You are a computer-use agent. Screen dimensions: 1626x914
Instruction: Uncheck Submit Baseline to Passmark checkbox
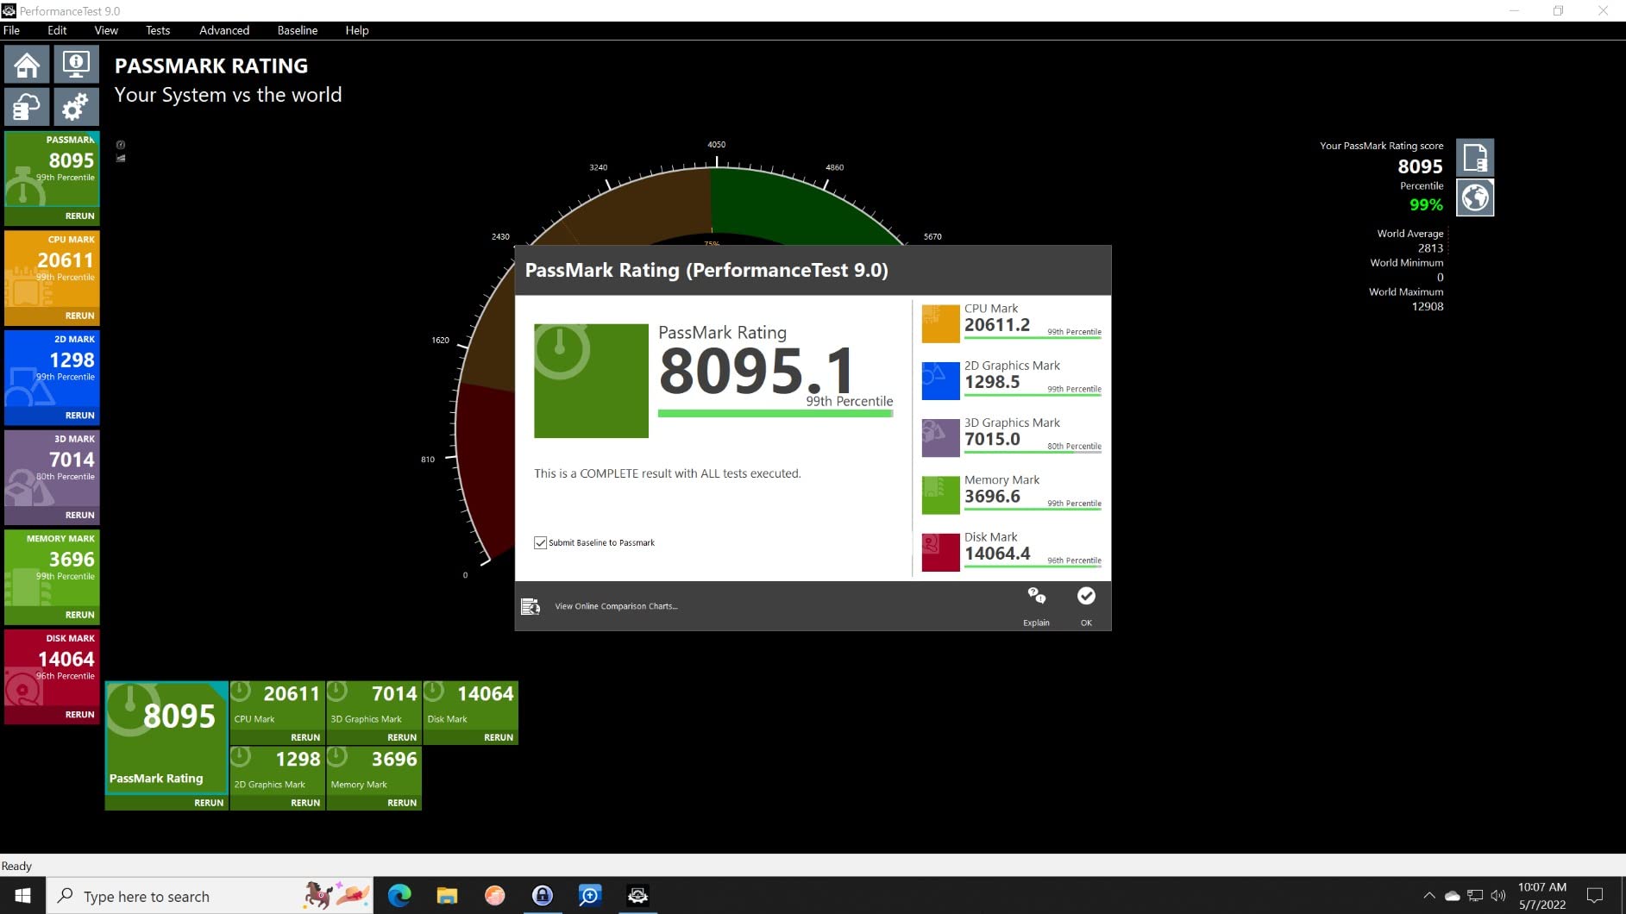pyautogui.click(x=541, y=543)
